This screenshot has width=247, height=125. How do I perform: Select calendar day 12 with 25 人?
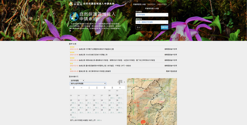click(x=89, y=102)
